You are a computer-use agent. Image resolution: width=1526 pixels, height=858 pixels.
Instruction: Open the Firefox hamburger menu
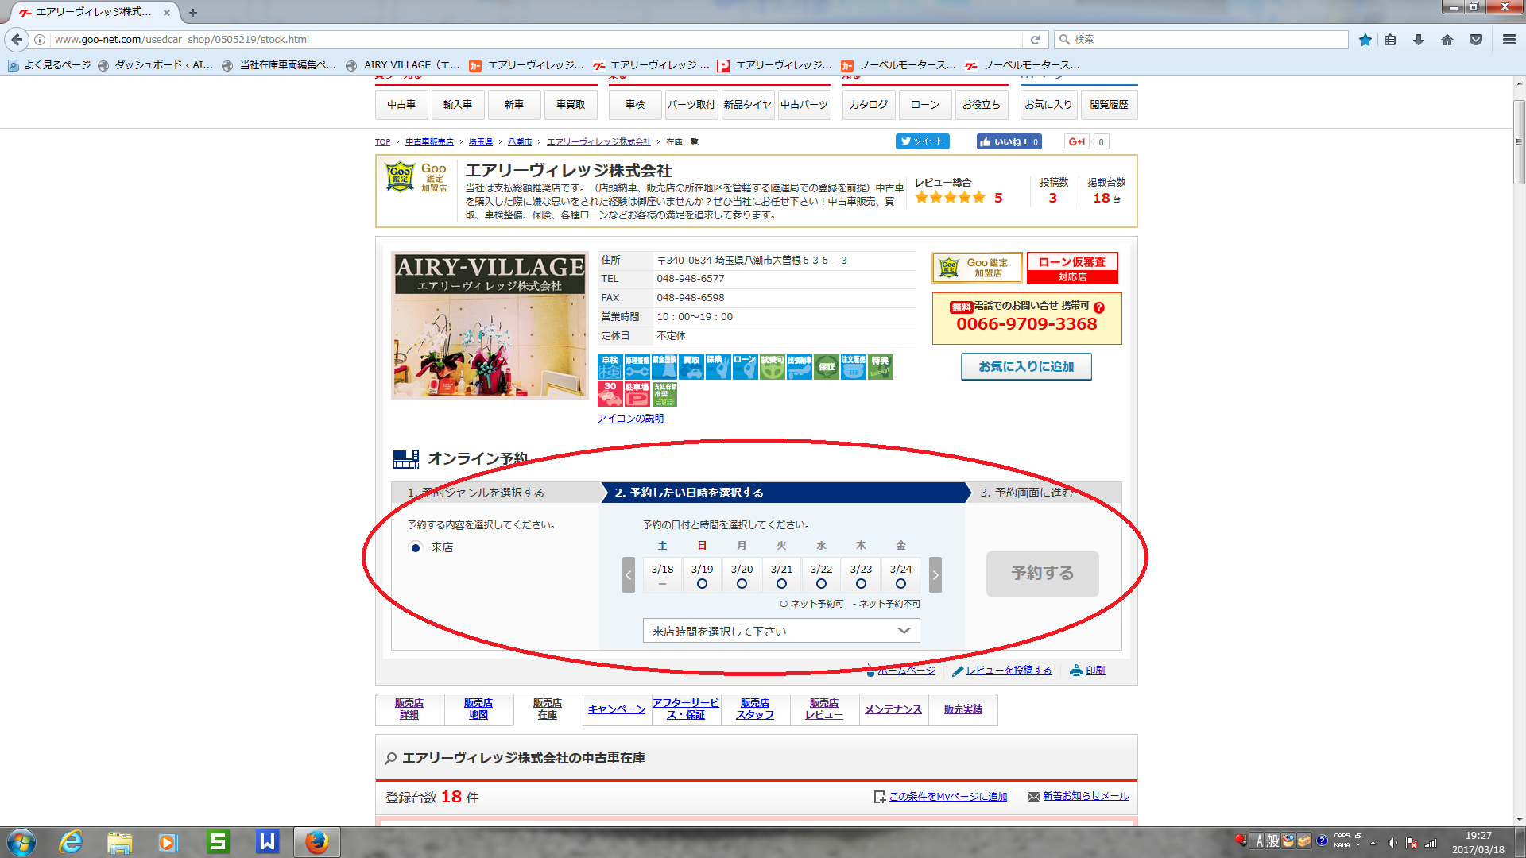click(x=1509, y=39)
